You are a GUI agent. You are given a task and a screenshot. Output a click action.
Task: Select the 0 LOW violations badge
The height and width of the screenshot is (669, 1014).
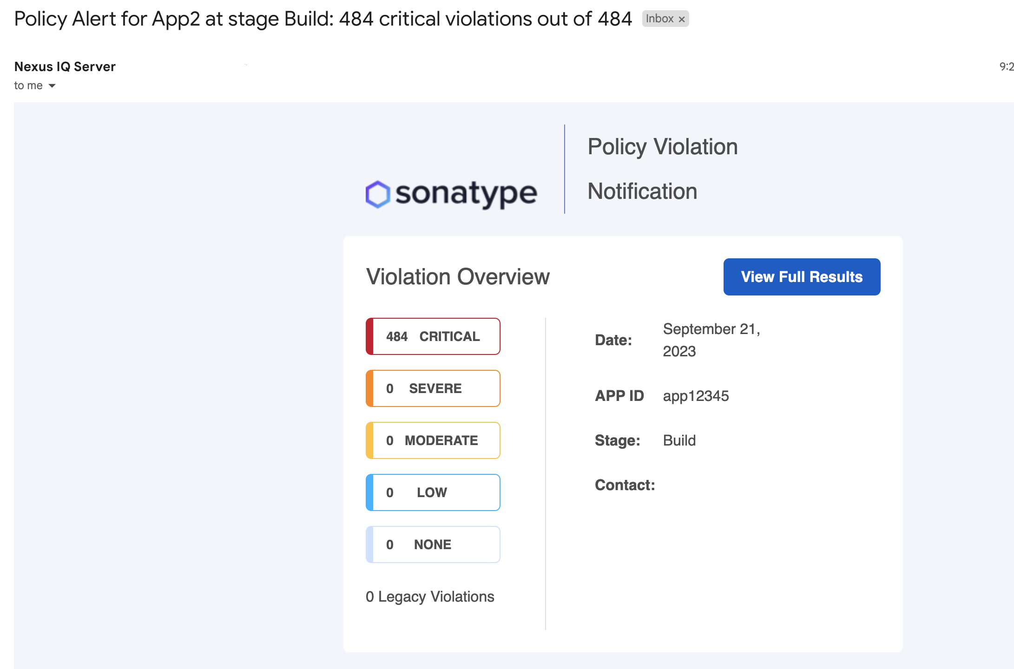[433, 492]
